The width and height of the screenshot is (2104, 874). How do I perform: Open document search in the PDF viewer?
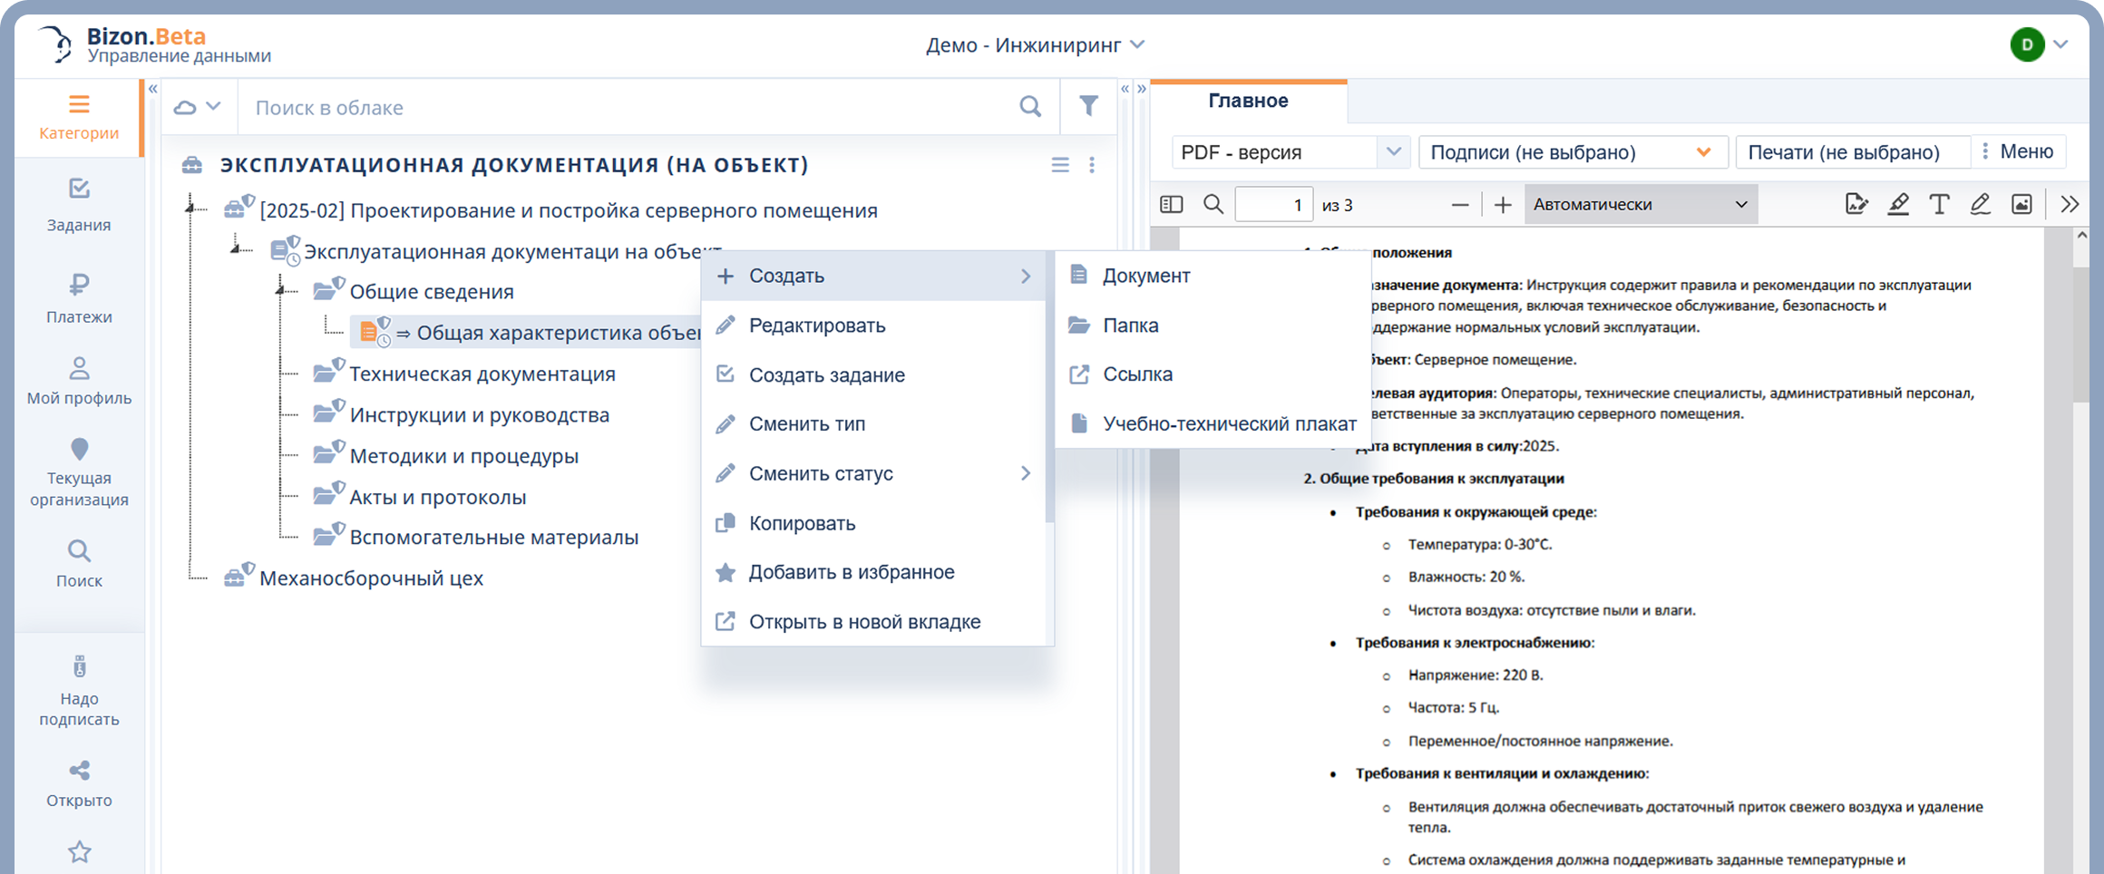(x=1213, y=204)
